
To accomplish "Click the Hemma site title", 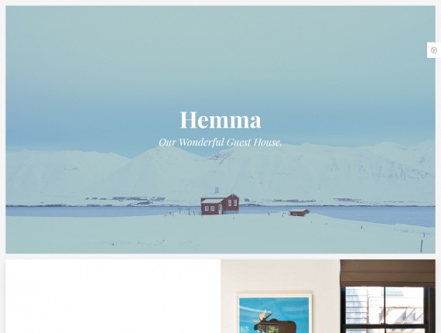I will pyautogui.click(x=220, y=120).
